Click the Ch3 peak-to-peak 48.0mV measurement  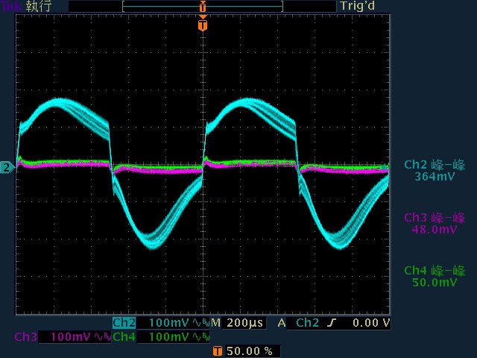coord(434,224)
